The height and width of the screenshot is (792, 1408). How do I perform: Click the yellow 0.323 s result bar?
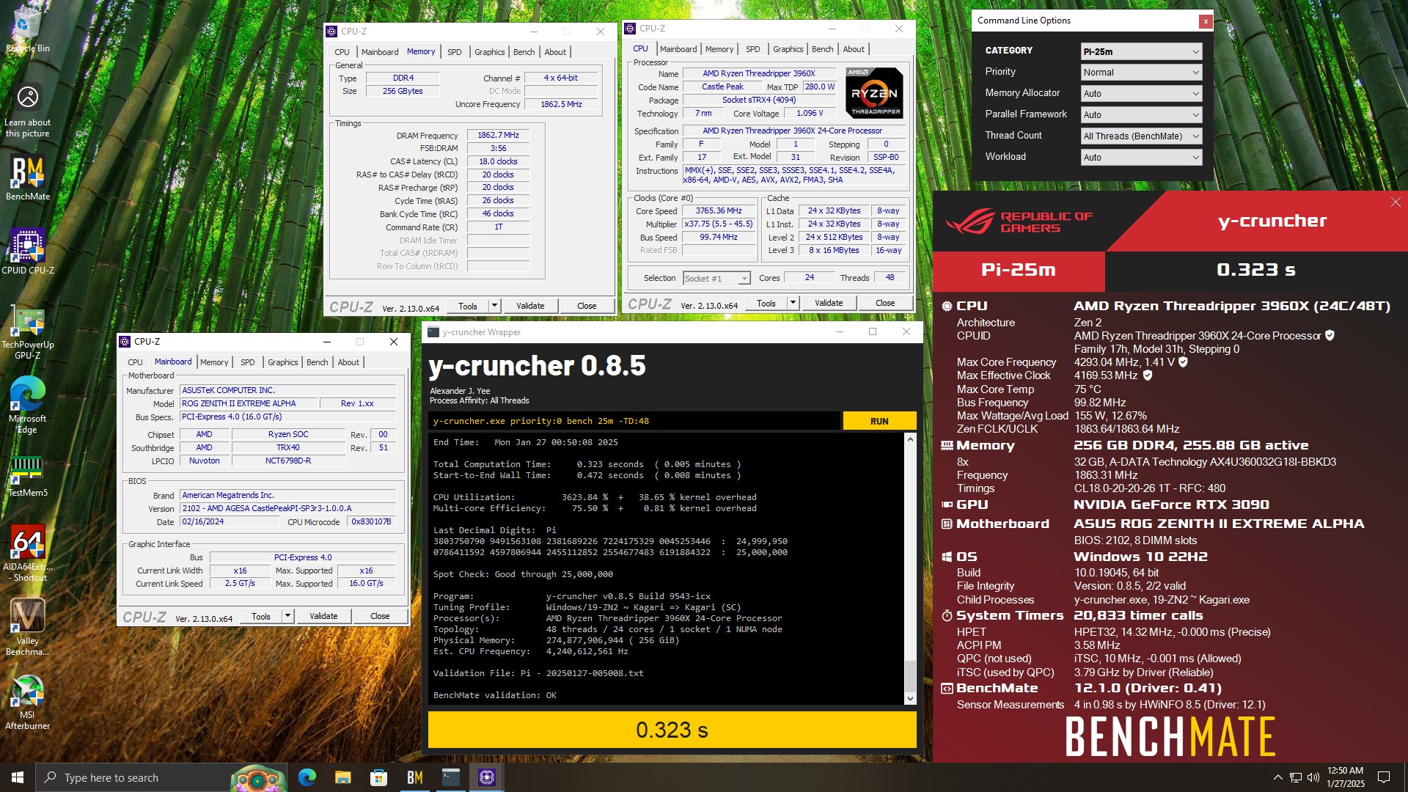click(x=672, y=730)
